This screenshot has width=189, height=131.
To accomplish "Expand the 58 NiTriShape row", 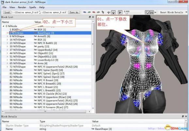I will (x=8, y=60).
